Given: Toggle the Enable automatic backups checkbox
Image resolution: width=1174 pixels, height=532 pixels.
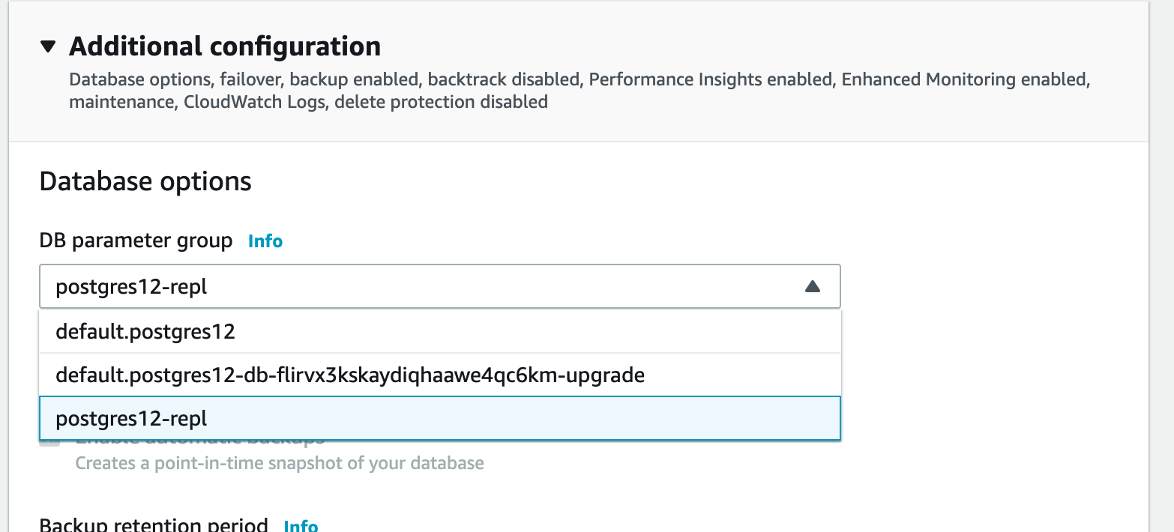Looking at the screenshot, I should click(x=50, y=441).
